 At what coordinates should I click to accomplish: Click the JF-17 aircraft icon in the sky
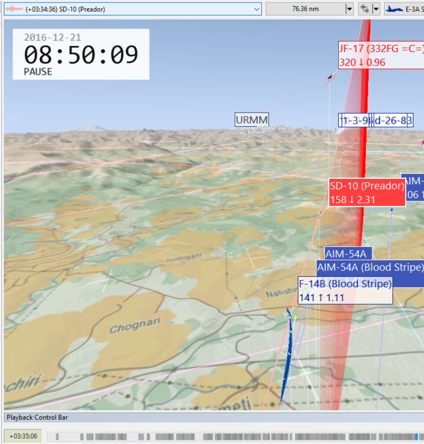(330, 77)
